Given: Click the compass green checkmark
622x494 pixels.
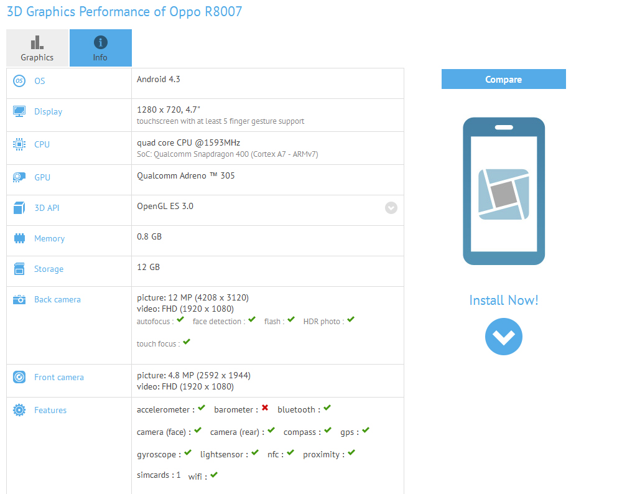Looking at the screenshot, I should (328, 430).
